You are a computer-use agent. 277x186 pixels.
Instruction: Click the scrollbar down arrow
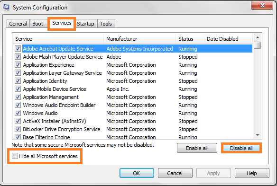point(258,135)
